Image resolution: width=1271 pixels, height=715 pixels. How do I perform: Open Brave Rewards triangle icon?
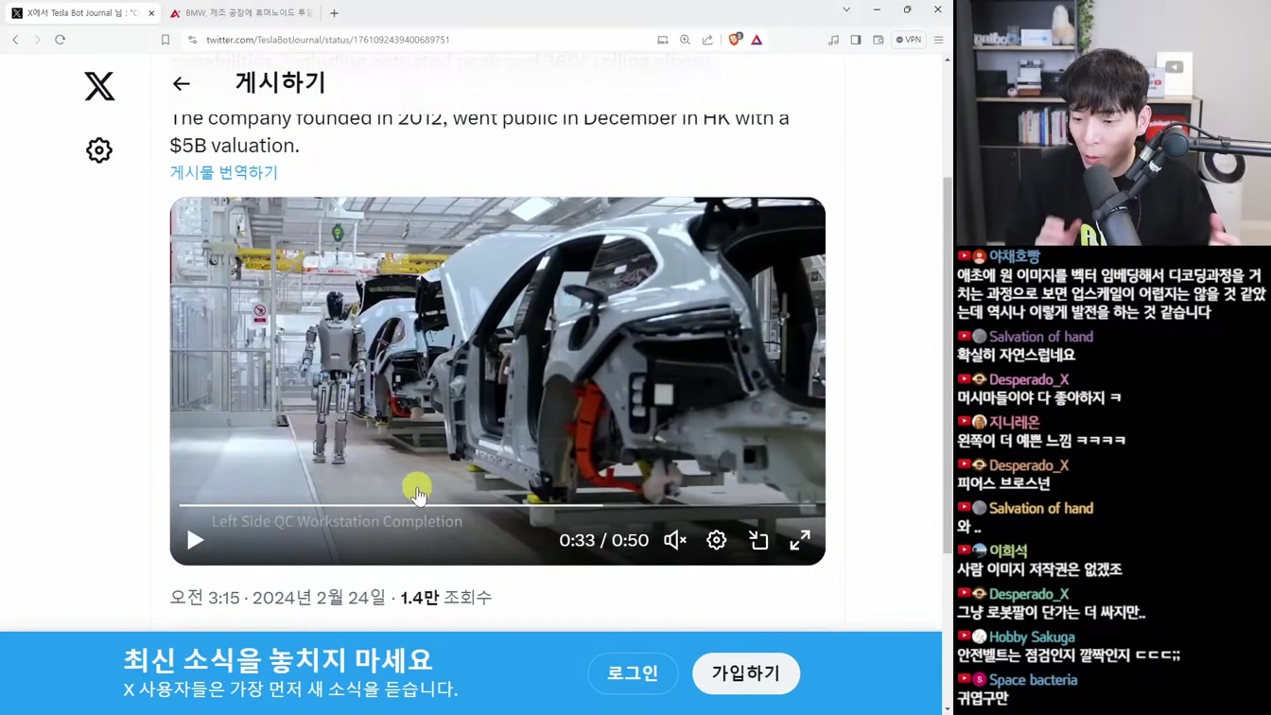tap(757, 40)
